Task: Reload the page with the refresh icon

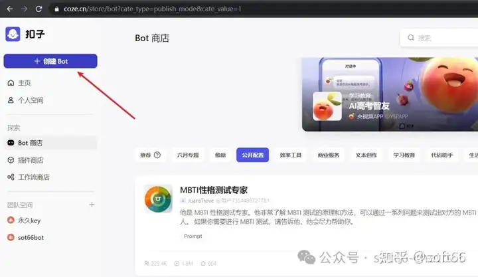Action: tap(39, 9)
